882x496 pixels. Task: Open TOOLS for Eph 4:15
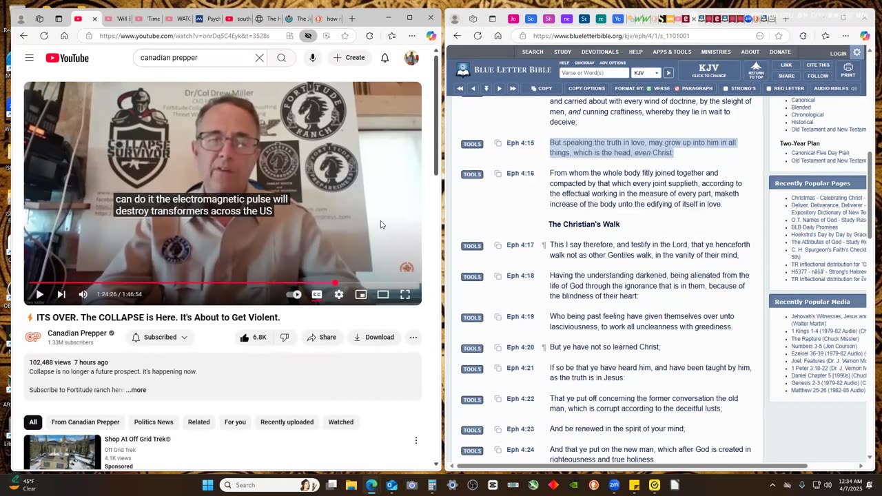click(x=472, y=144)
